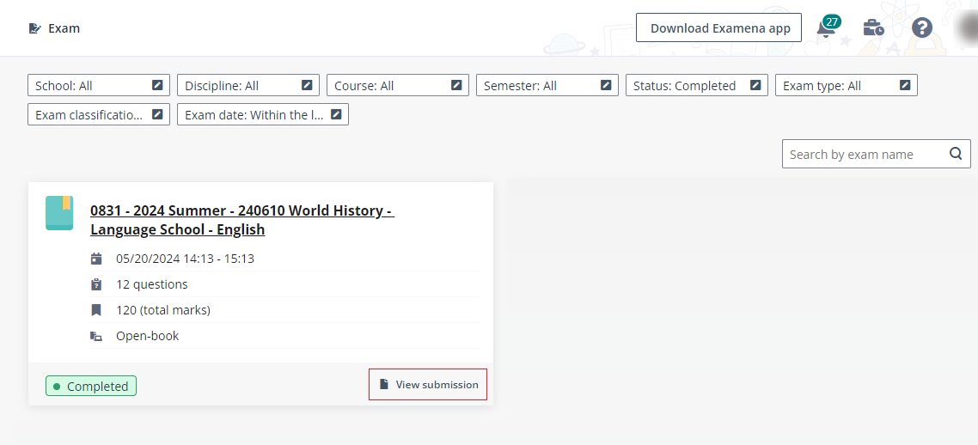Screen dimensions: 978x445
Task: Click the search magnifier icon
Action: coord(956,154)
